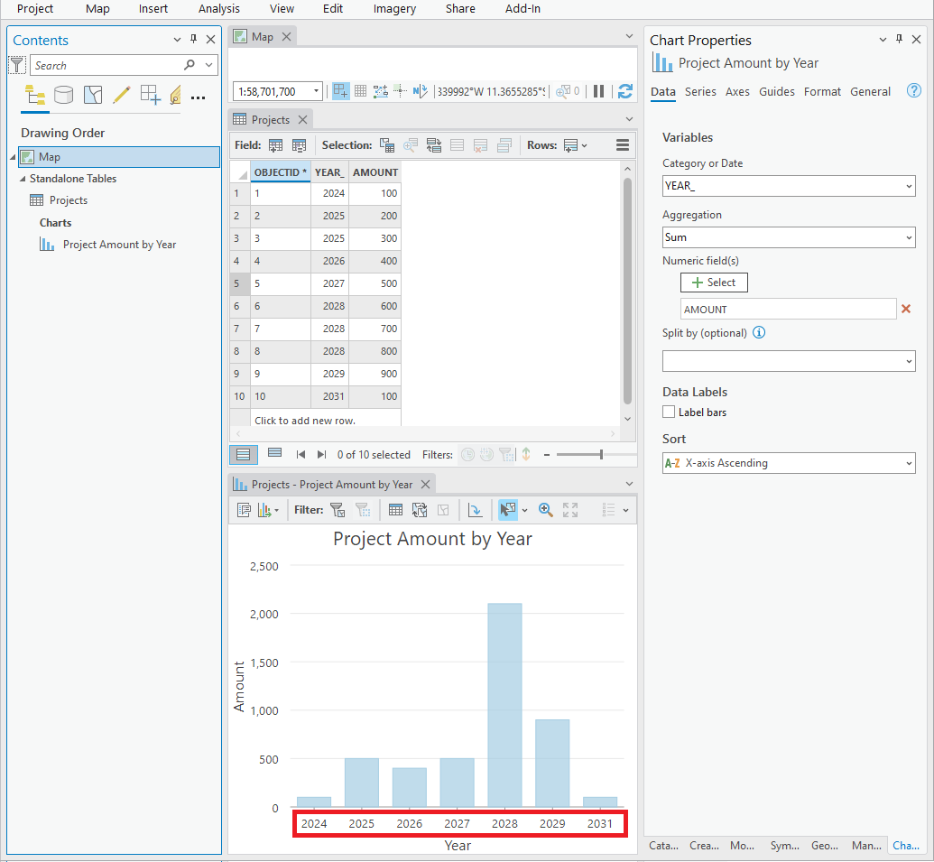Viewport: 934px width, 862px height.
Task: Expand the Sort X-axis Ascending dropdown
Action: tap(789, 463)
